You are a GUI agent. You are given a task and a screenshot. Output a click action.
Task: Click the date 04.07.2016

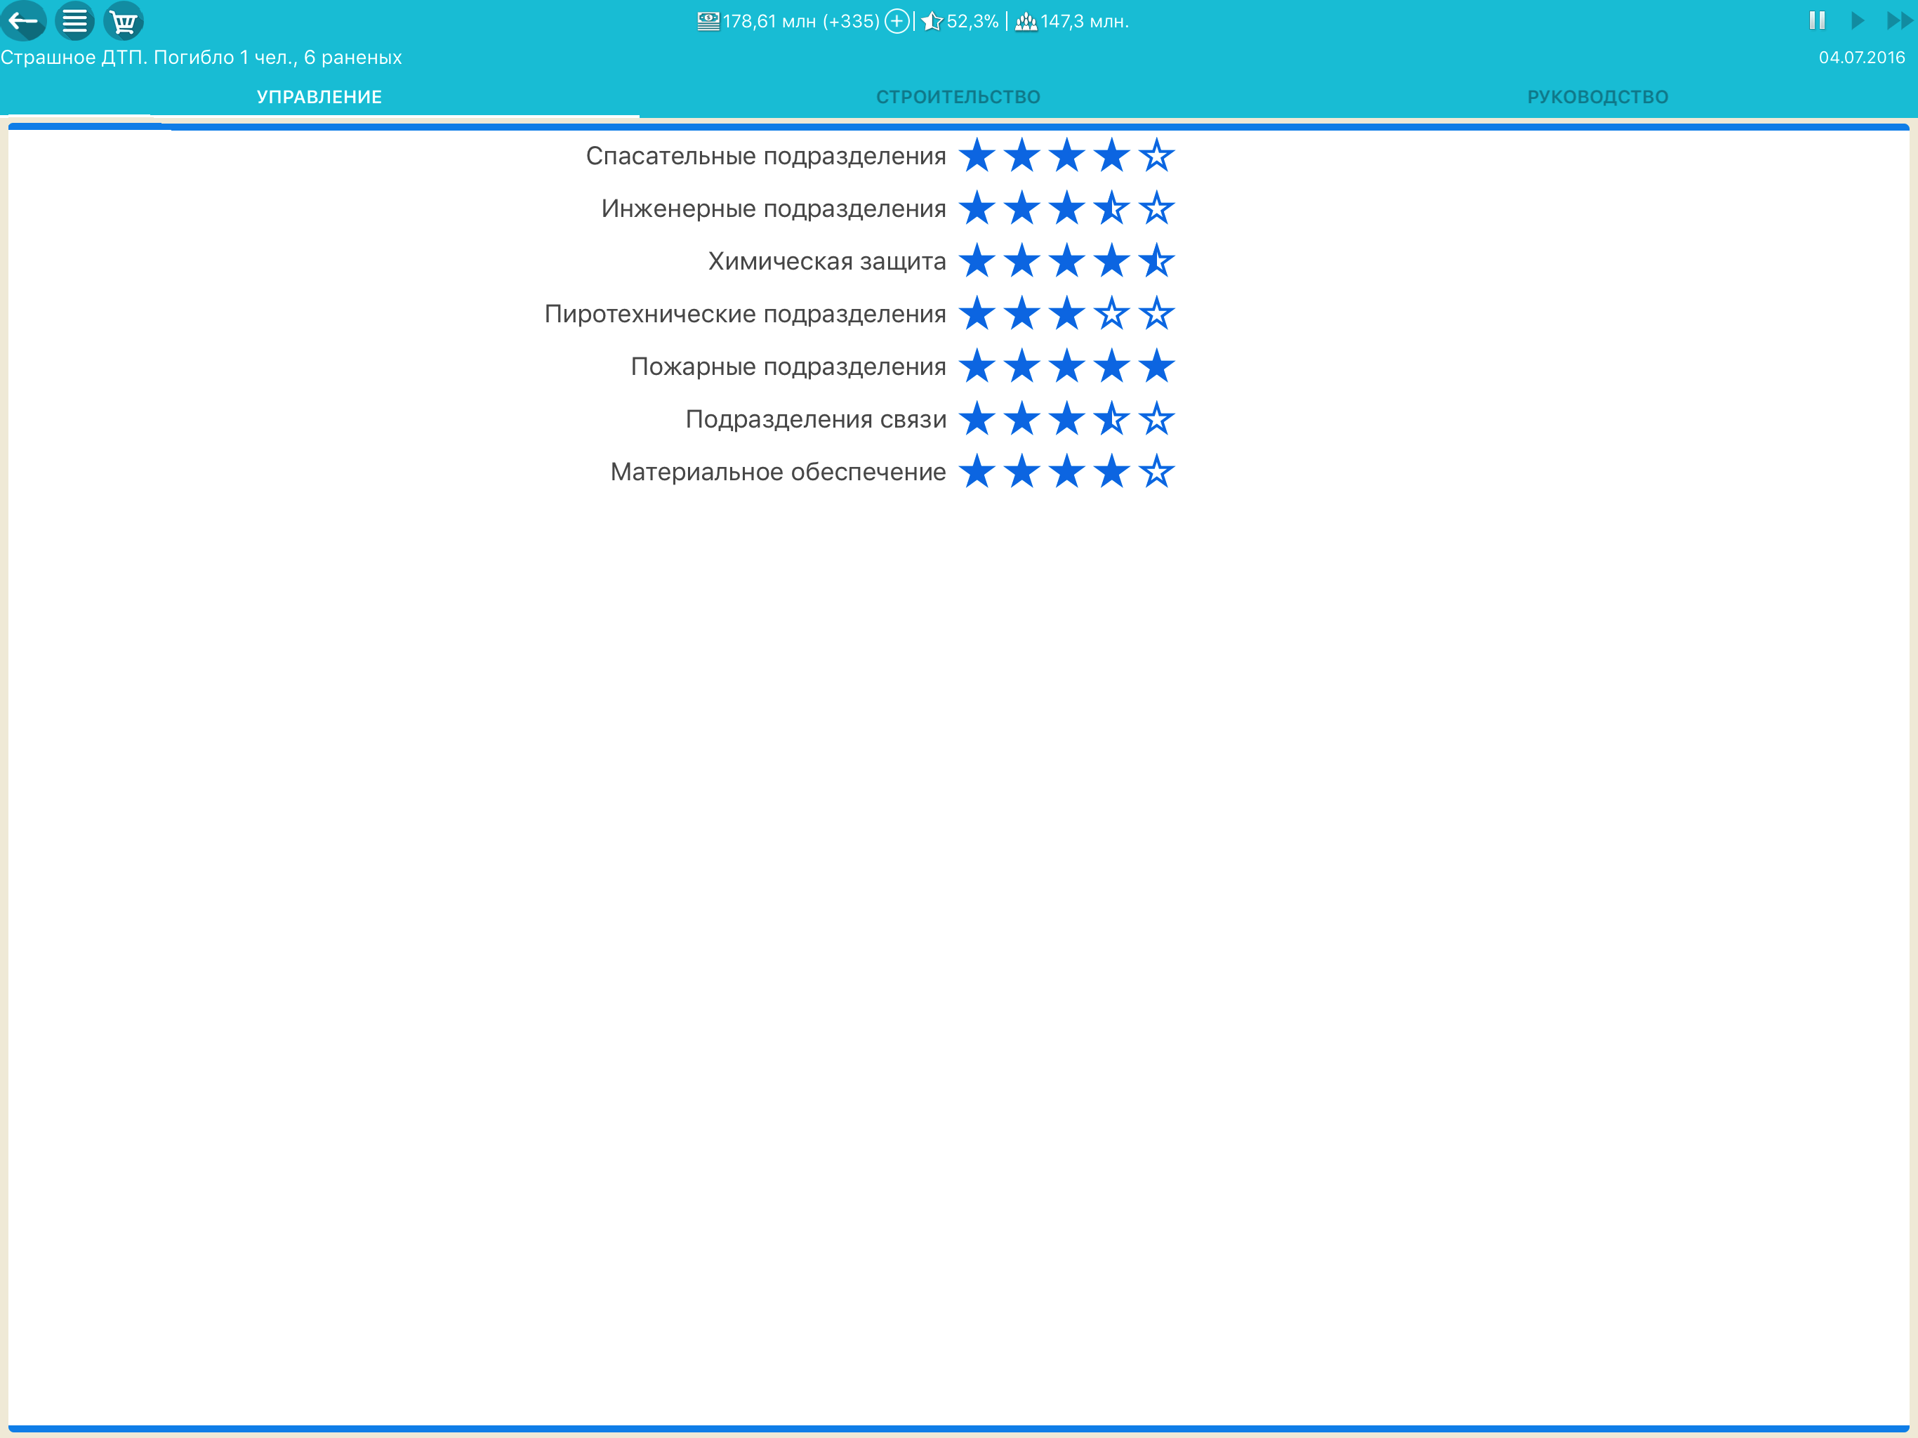1860,58
